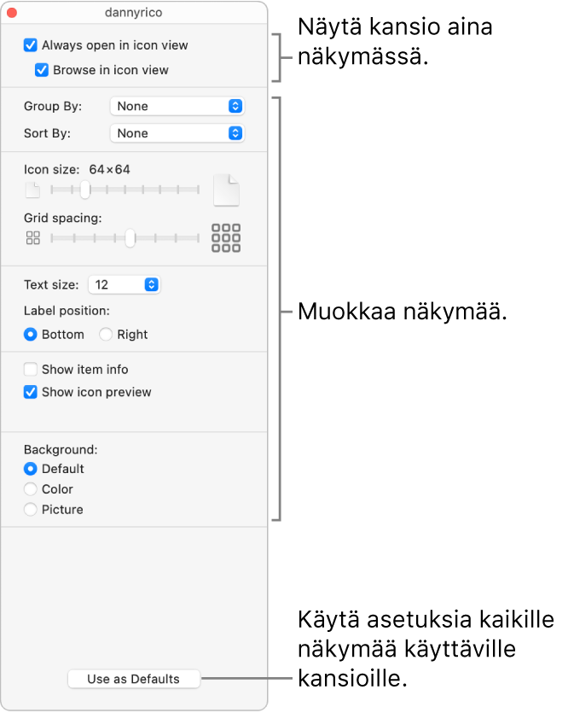Viewport: 574px width, 713px height.
Task: Open the Group By dropdown
Action: 177,106
